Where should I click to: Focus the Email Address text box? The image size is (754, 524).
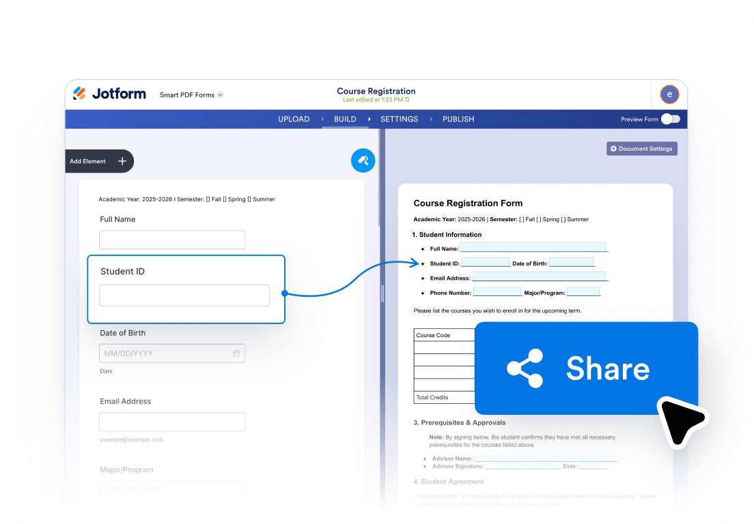click(x=172, y=422)
